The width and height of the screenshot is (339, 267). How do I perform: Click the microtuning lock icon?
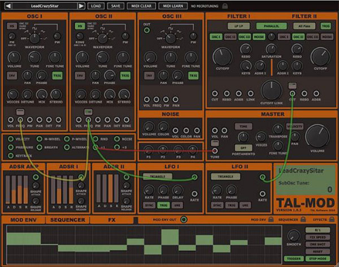coord(225,6)
